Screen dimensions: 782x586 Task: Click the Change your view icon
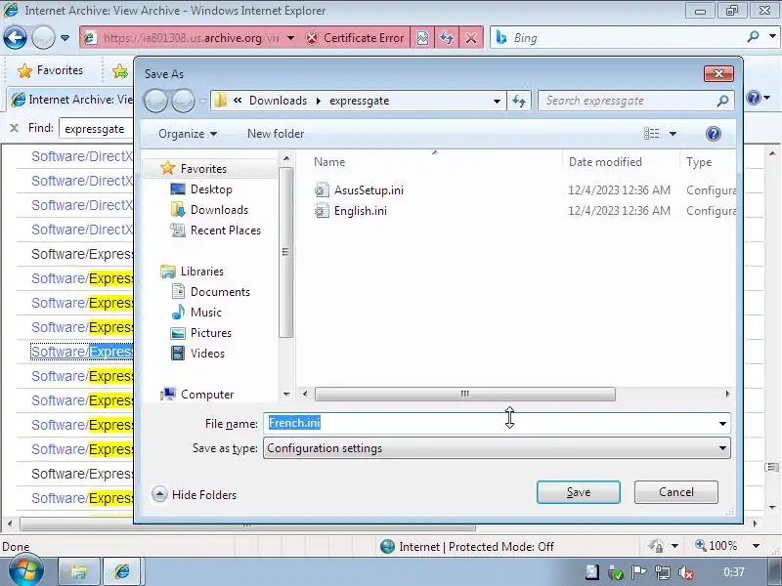click(x=651, y=134)
